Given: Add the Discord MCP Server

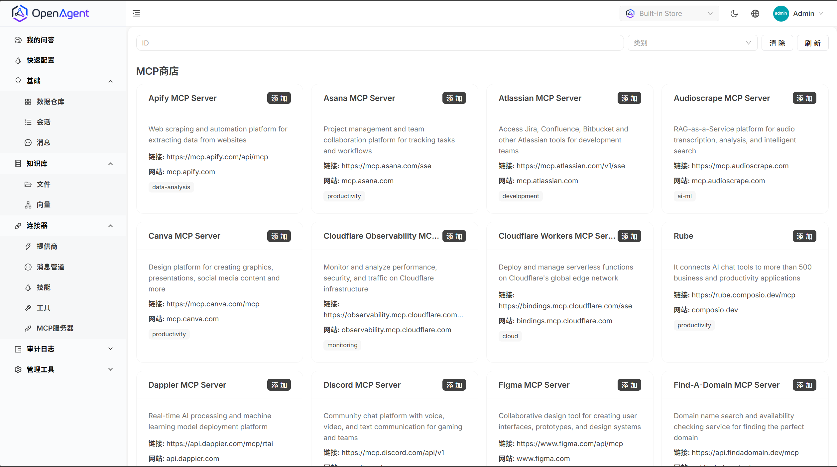Looking at the screenshot, I should (x=454, y=385).
